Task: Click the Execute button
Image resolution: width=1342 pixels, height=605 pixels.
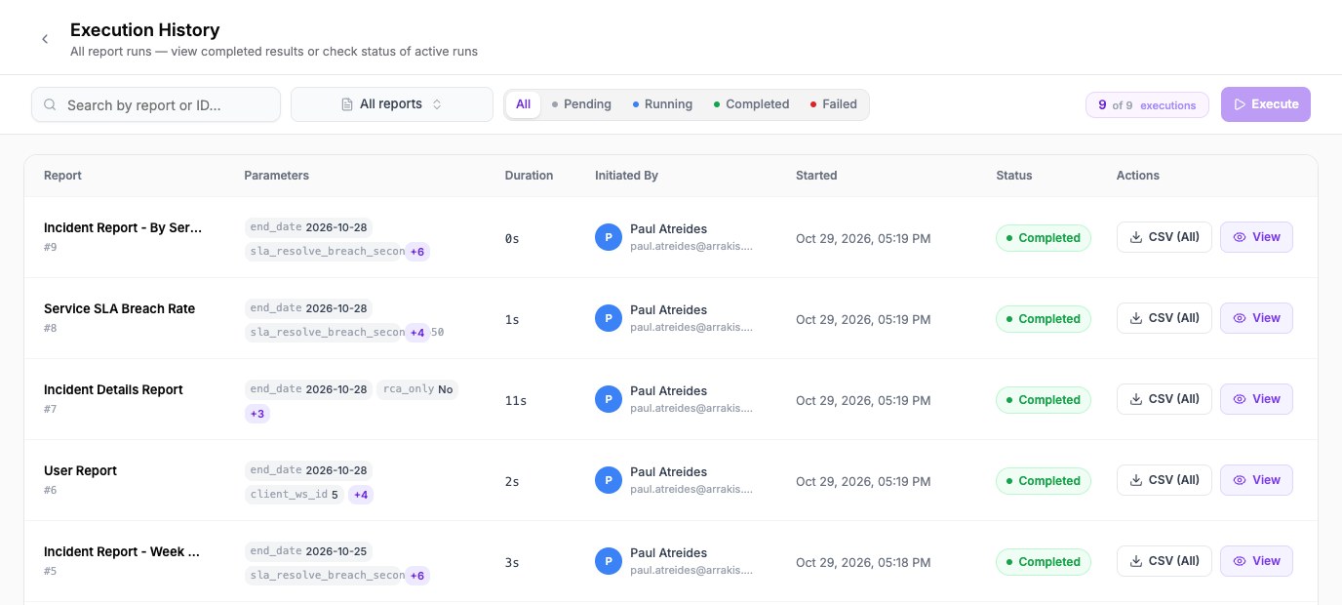Action: point(1266,104)
